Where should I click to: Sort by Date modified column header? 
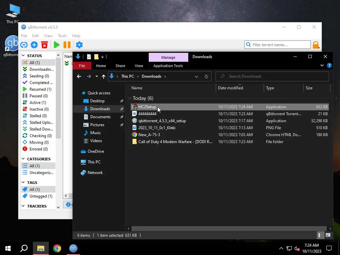[x=240, y=88]
